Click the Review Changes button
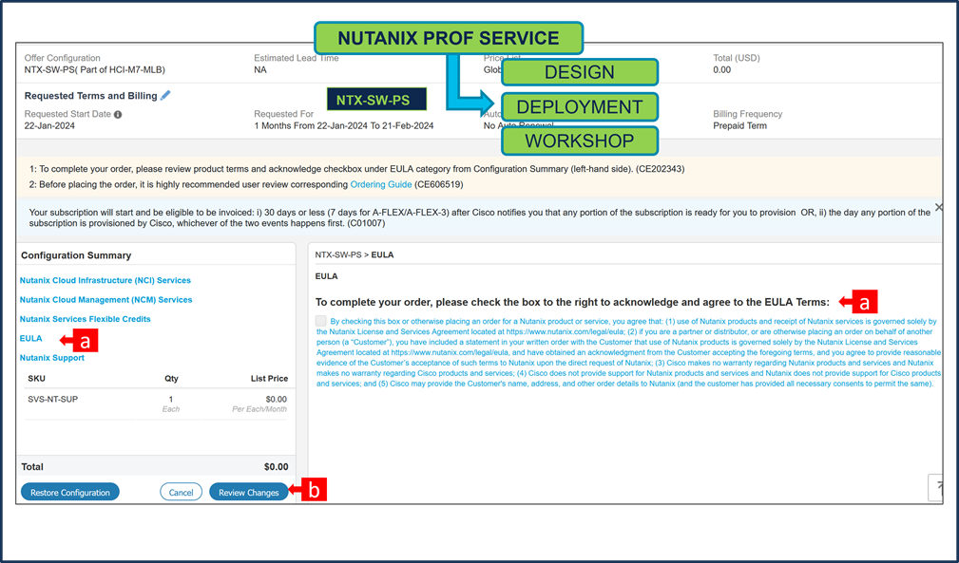The height and width of the screenshot is (563, 959). click(x=249, y=492)
